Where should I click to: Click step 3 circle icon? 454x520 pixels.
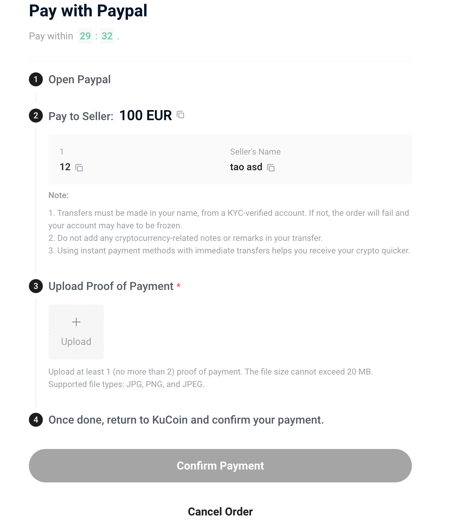point(36,286)
